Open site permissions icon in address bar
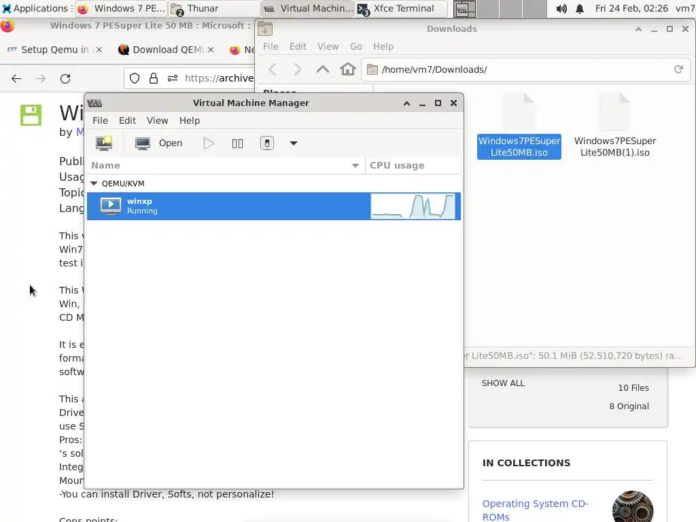Viewport: 696px width, 522px height. [x=173, y=79]
